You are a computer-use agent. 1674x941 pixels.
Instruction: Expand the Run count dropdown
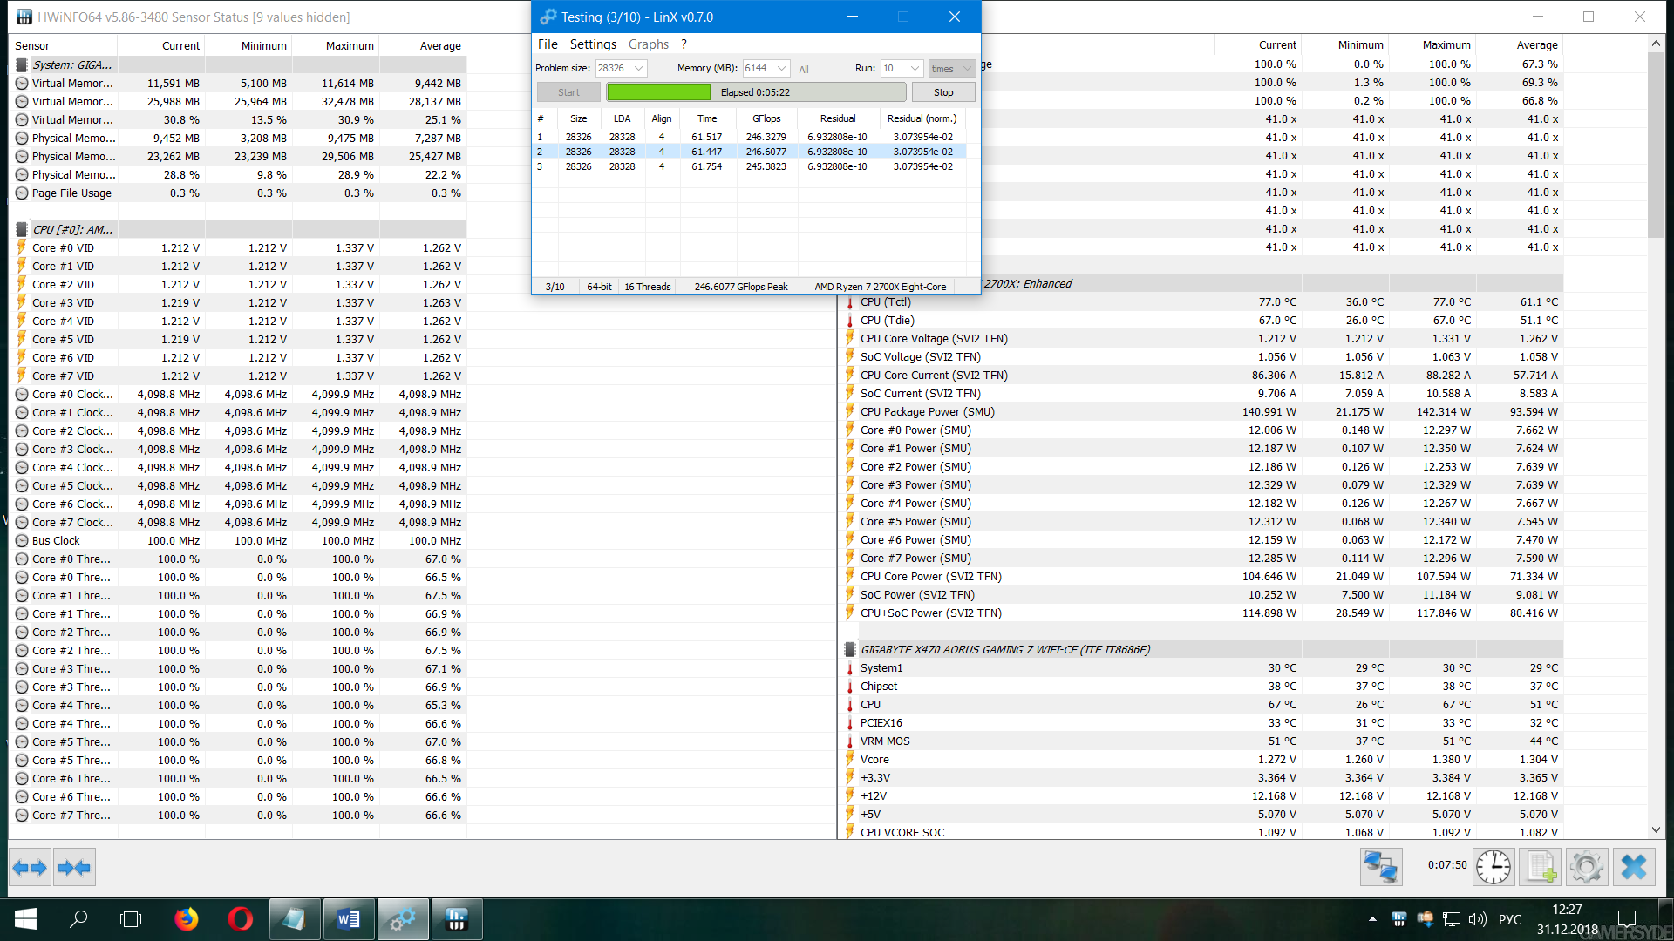915,68
